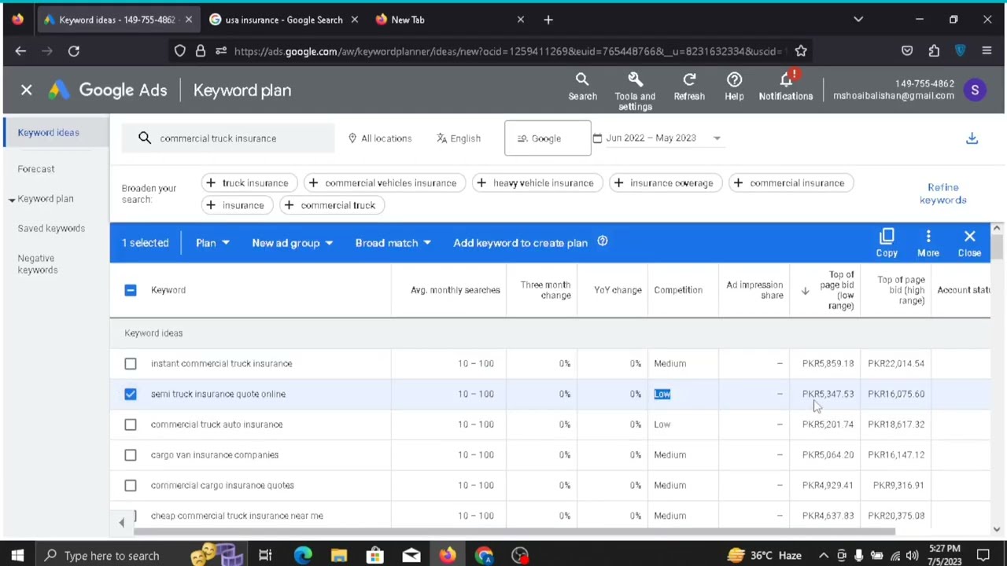
Task: Open Windows Start menu
Action: [17, 556]
